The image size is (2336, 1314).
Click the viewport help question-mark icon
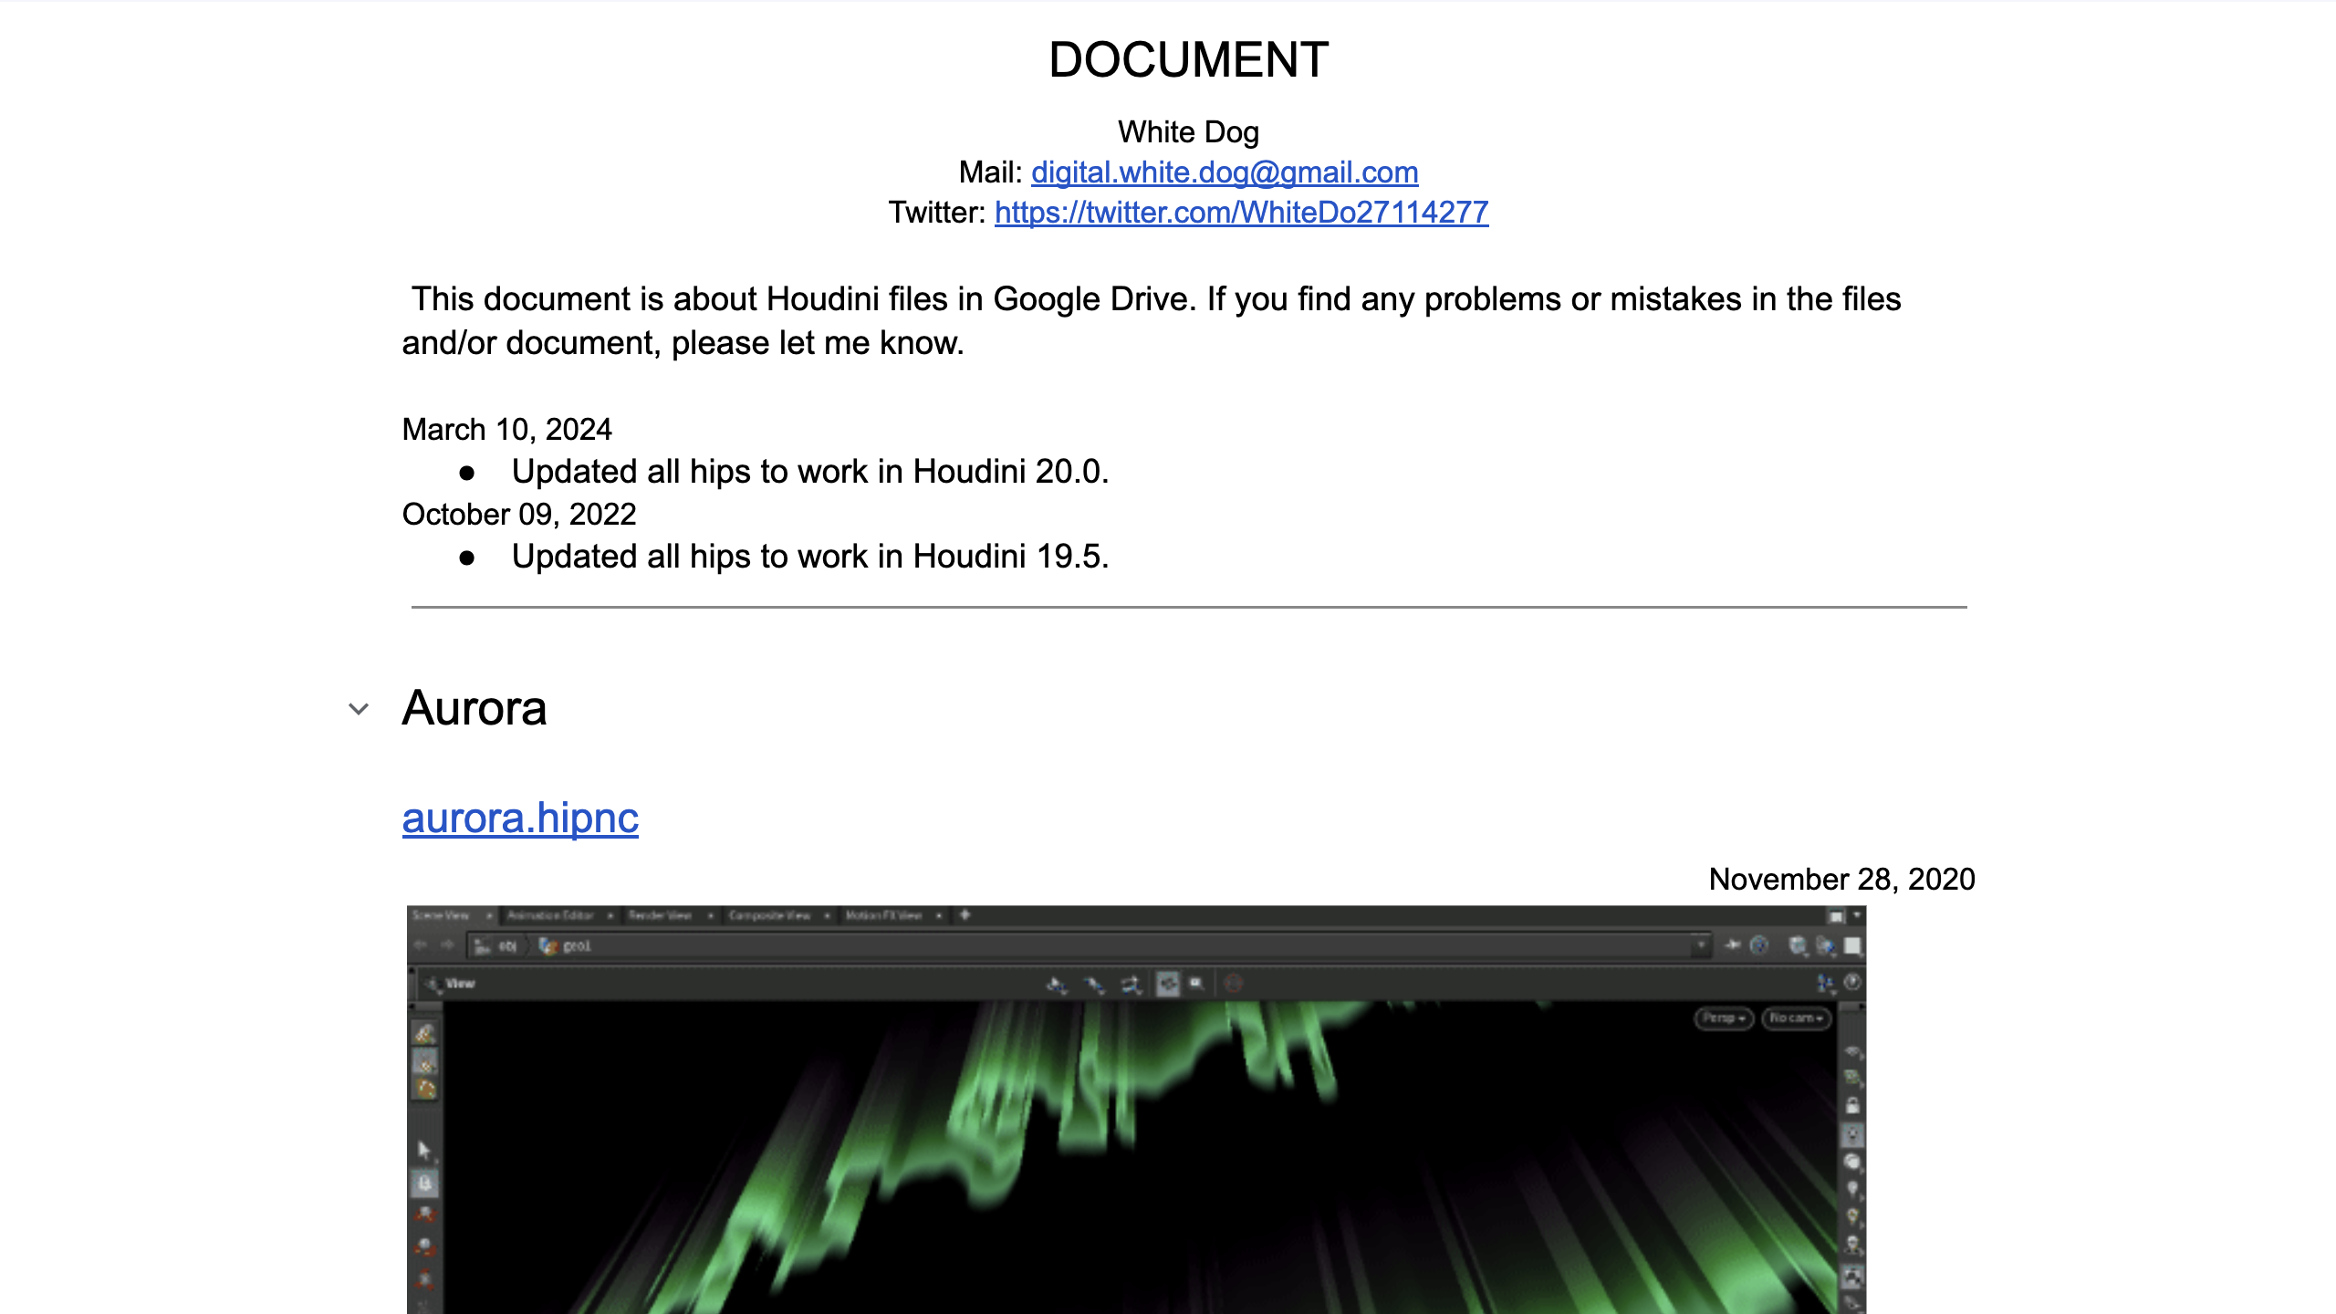tap(1851, 982)
